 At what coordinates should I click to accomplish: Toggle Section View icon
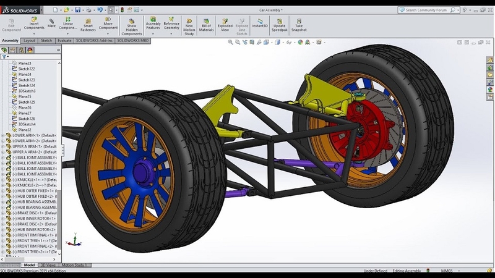pyautogui.click(x=252, y=42)
